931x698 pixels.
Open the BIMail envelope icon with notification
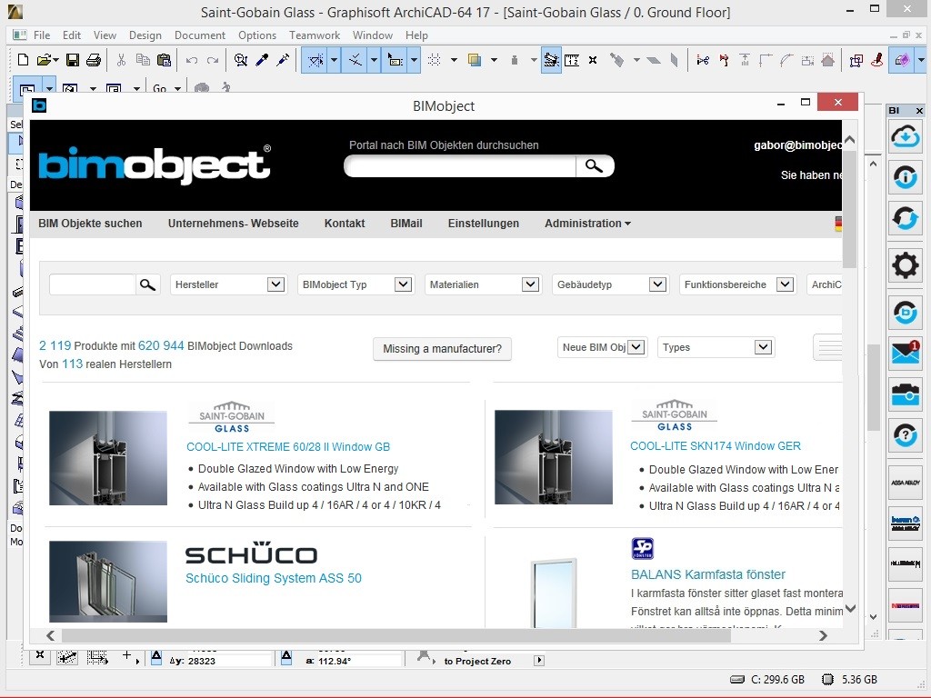tap(905, 354)
